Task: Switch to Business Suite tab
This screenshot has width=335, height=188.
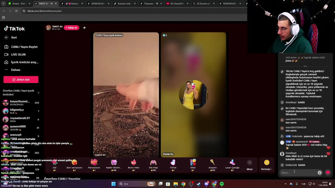Action: pos(125,4)
